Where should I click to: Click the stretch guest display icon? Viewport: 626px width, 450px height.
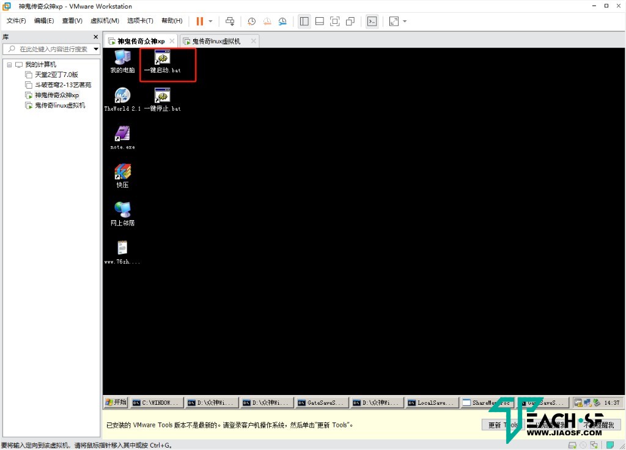pos(394,21)
